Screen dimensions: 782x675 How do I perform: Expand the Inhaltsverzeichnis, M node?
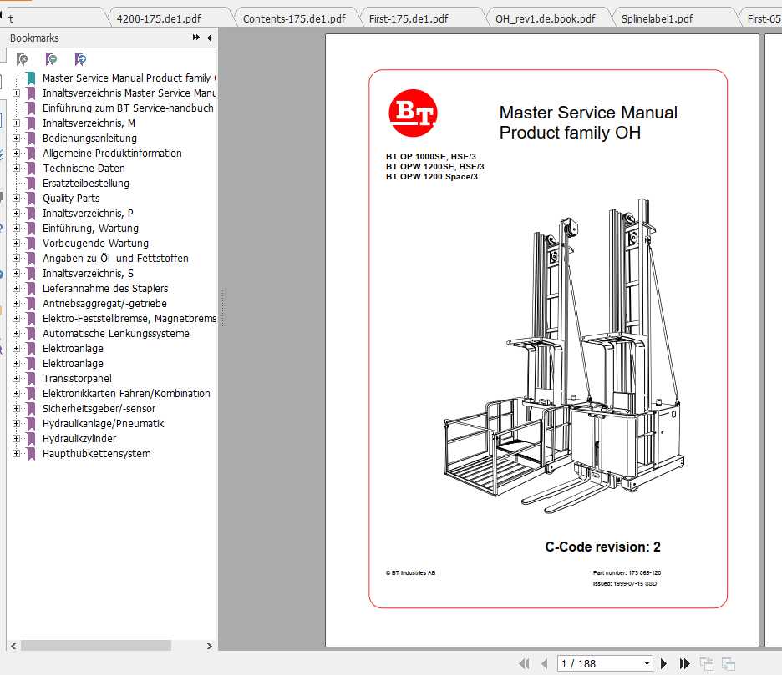pos(16,123)
